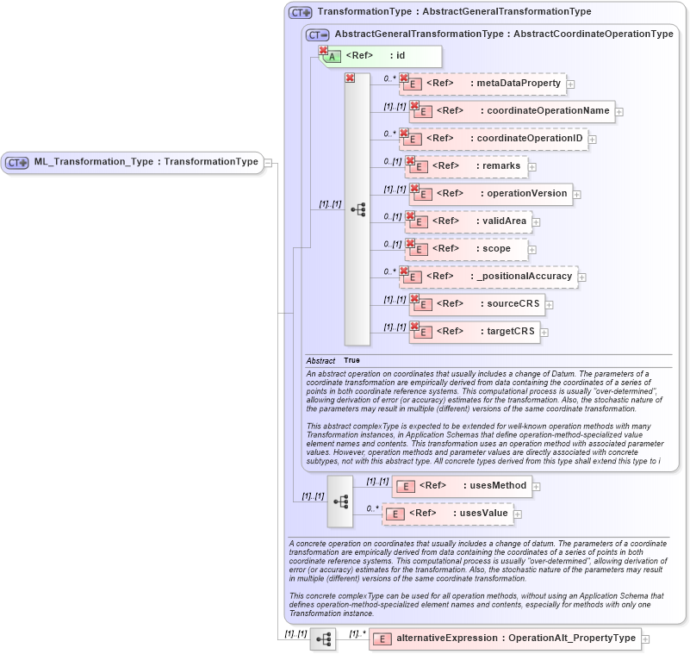Image resolution: width=690 pixels, height=654 pixels.
Task: Click the Abstract True property row
Action: point(345,359)
